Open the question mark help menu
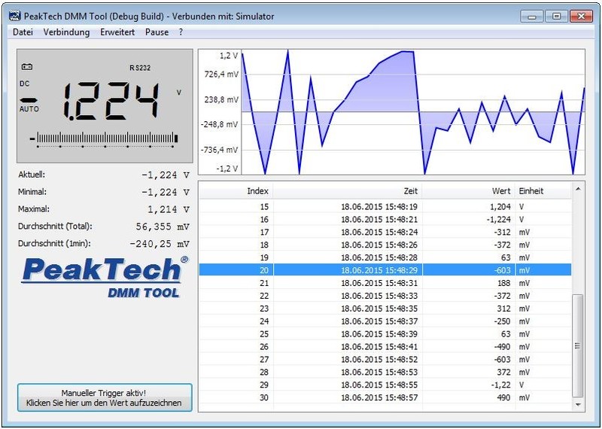This screenshot has height=429, width=602. (181, 32)
